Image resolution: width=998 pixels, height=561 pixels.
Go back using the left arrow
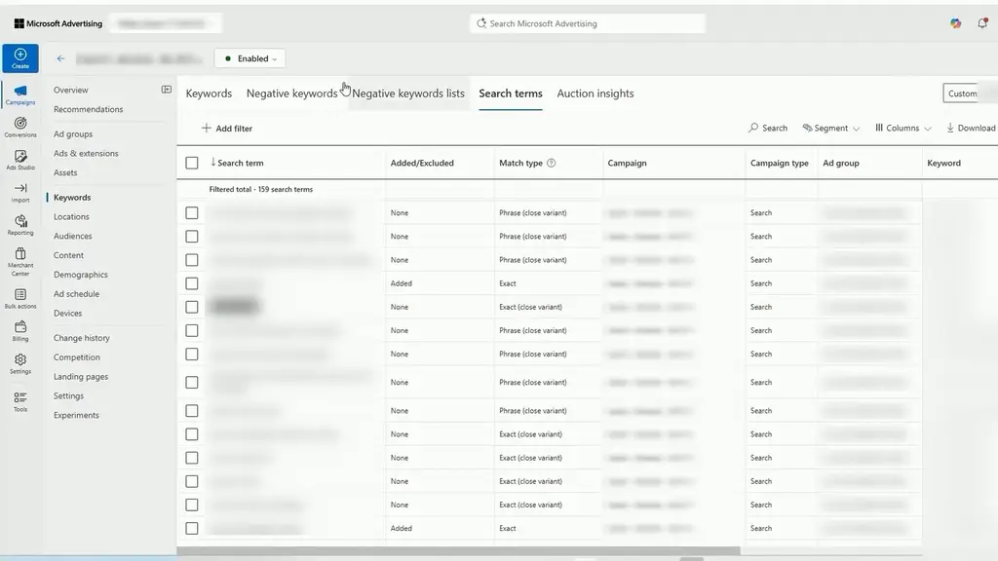point(60,58)
